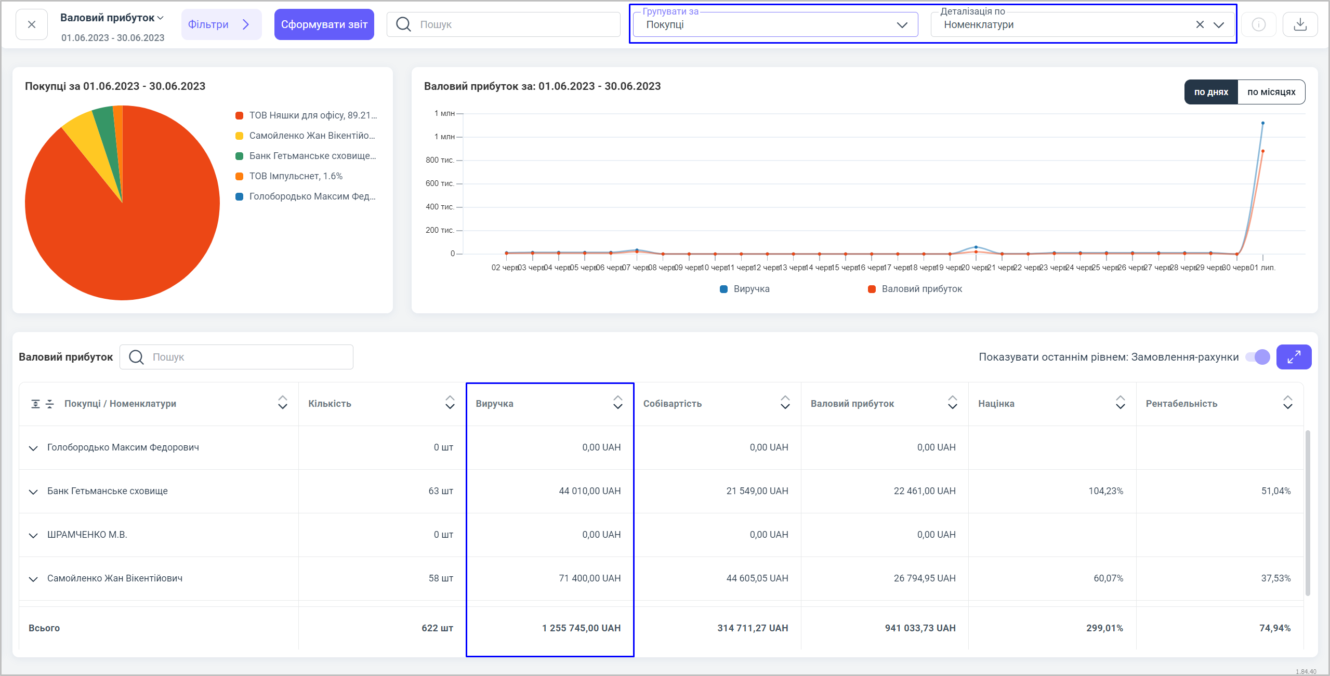Open the Фільтри panel
1330x676 pixels.
pos(220,24)
